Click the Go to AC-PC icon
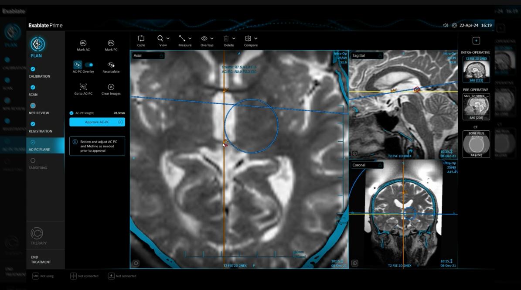The image size is (521, 290). coord(83,87)
